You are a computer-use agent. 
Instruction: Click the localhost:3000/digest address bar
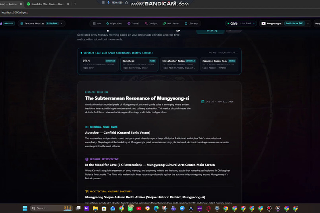pos(14,12)
